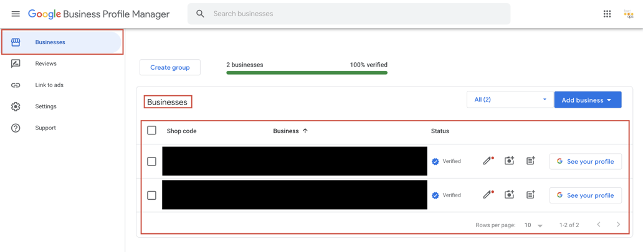The image size is (643, 252).
Task: Click the search magnifier icon
Action: coord(200,14)
